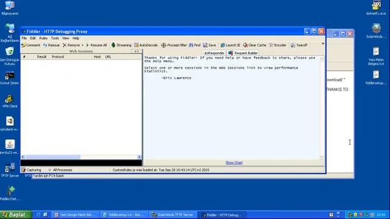This screenshot has height=219, width=390.
Task: Toggle Capturing in the status bar
Action: (x=31, y=170)
